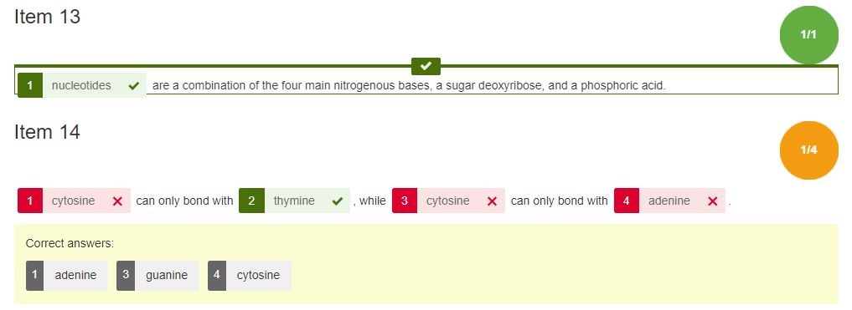Click the red number 3 badge

point(405,201)
